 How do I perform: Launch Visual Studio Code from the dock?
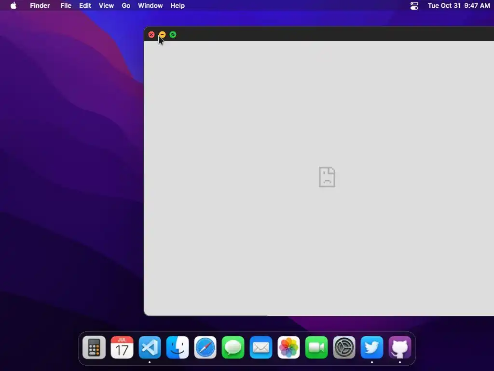pos(150,347)
